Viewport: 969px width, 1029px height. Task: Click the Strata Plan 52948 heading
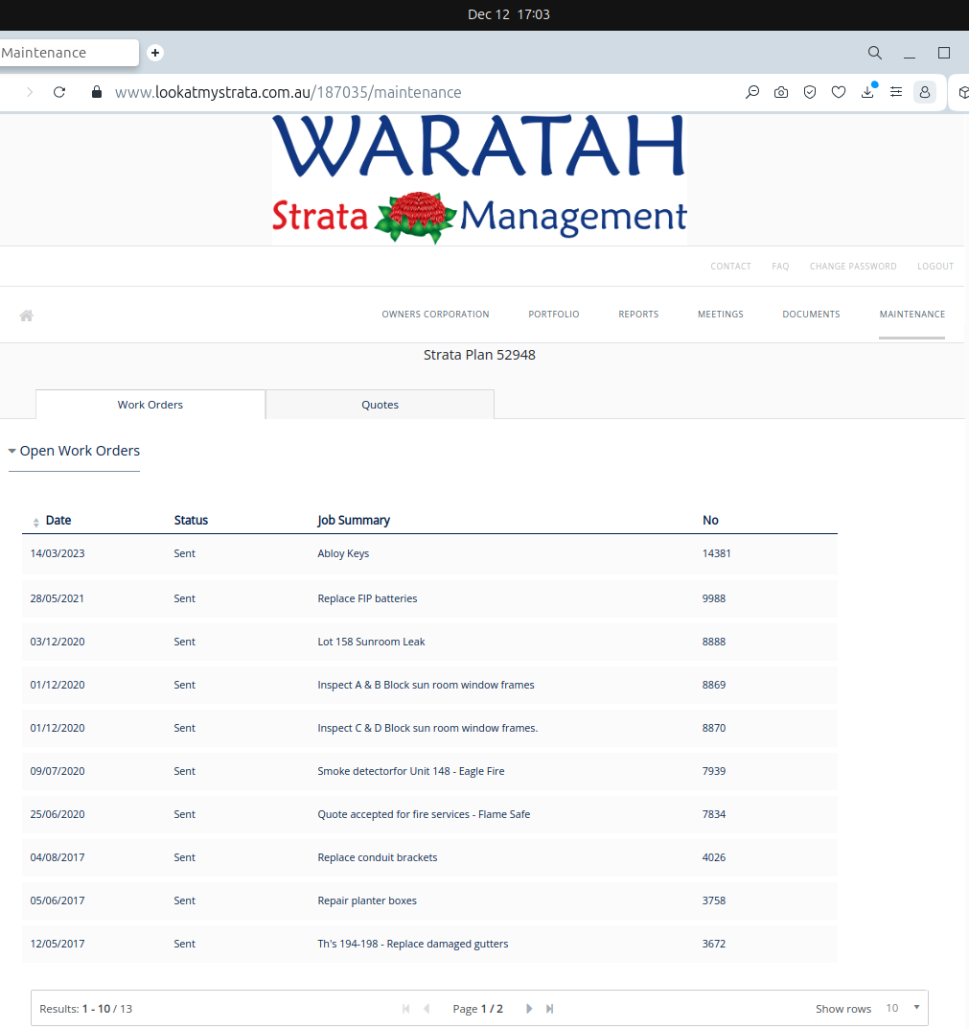(479, 355)
